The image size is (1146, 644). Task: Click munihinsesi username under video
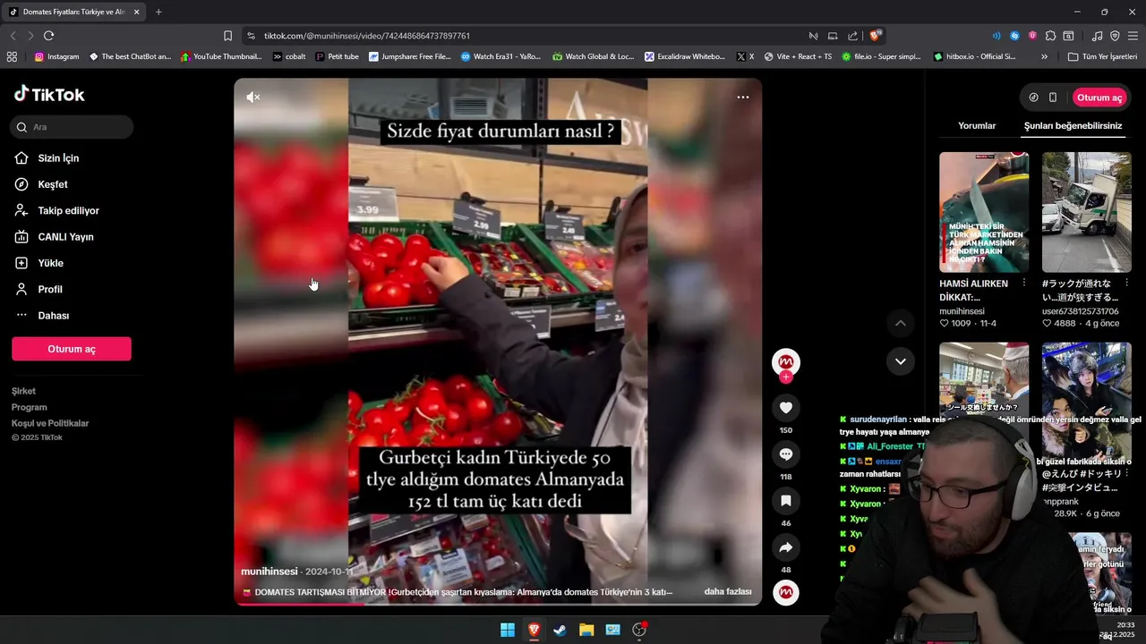point(269,572)
